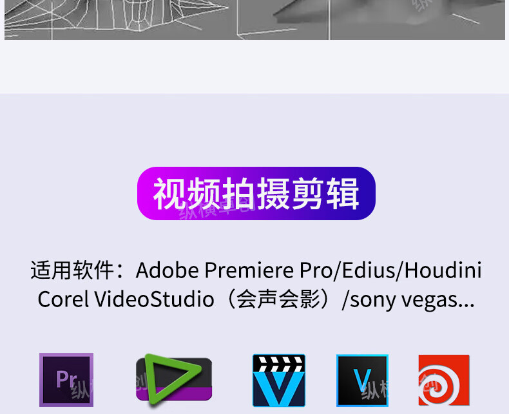Click the striped clapper top of VideoStudio logo
The image size is (509, 414).
tap(279, 364)
